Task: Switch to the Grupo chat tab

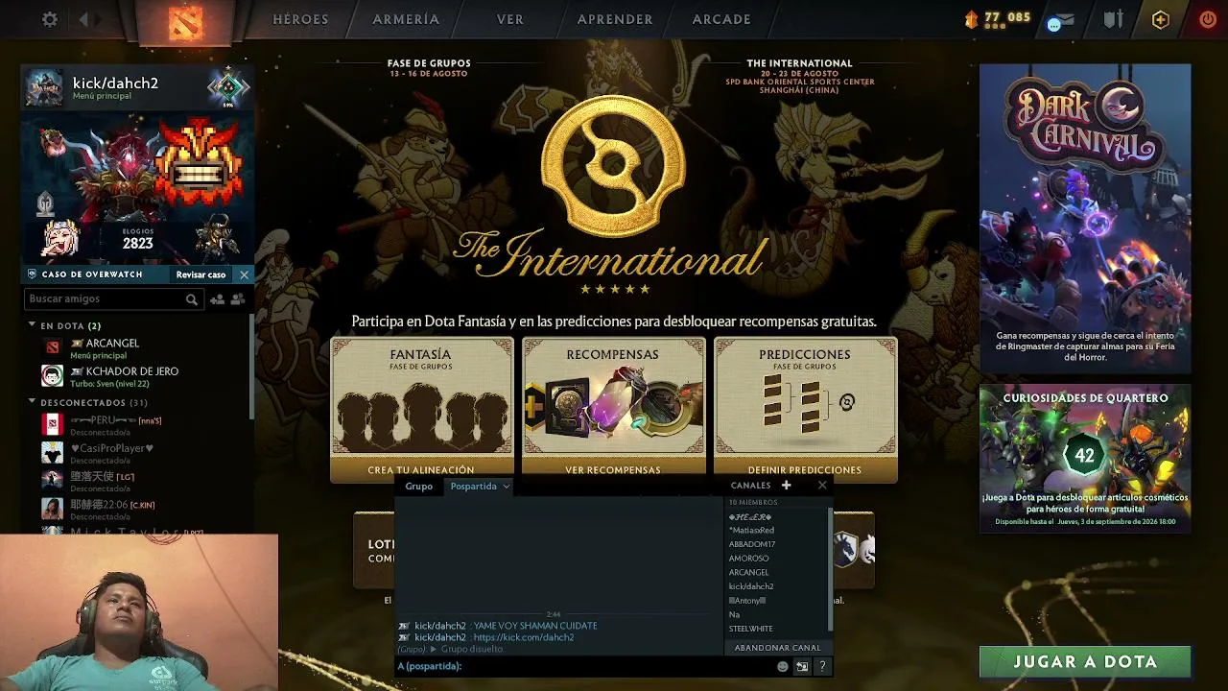Action: click(418, 487)
